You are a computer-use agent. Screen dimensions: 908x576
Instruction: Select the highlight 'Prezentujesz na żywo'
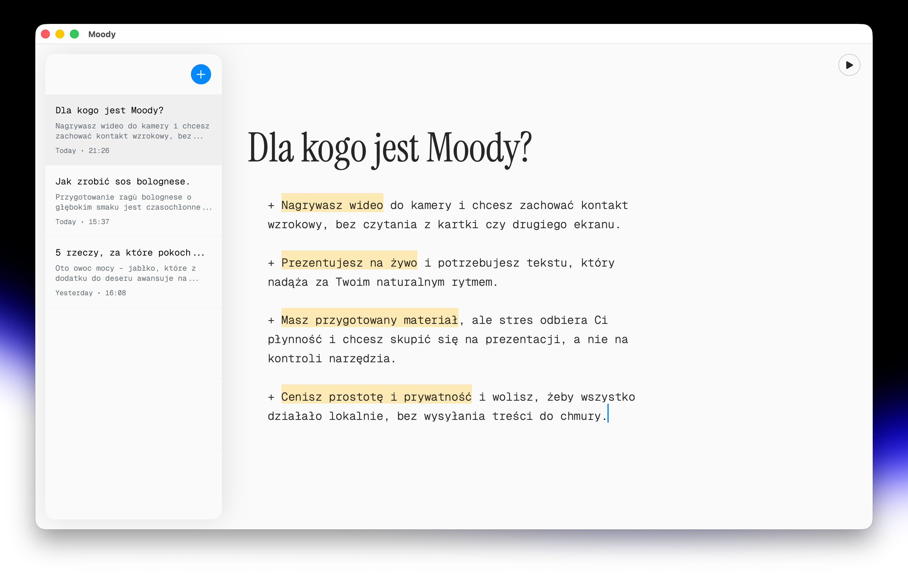click(349, 263)
